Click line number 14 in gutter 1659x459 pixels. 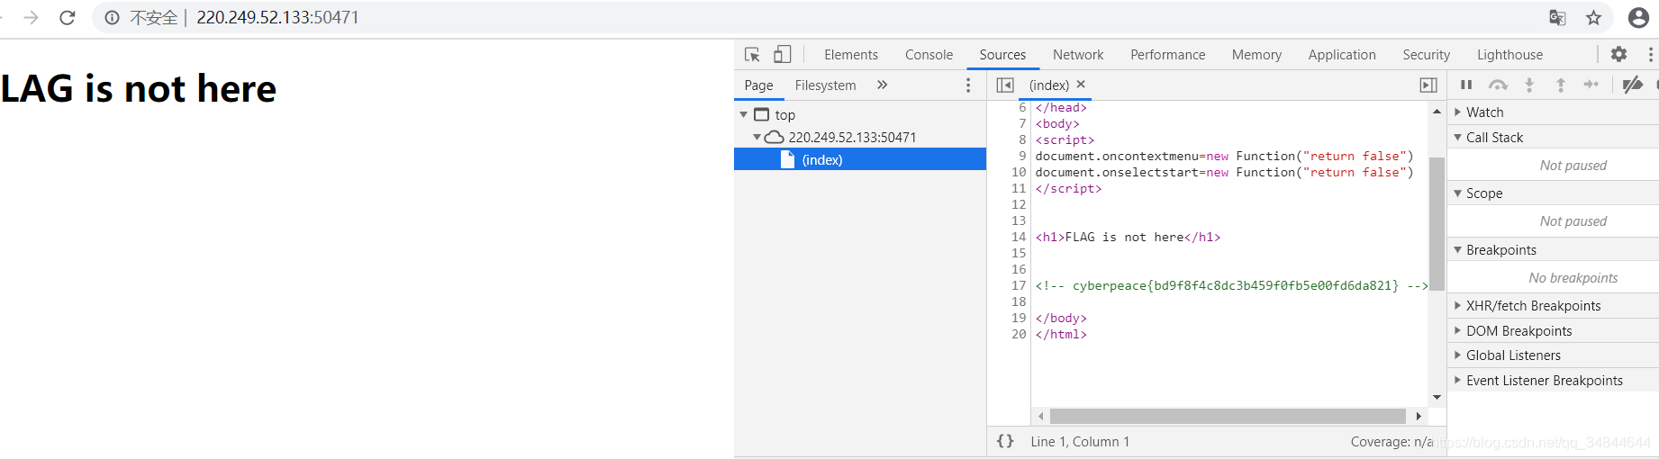point(1019,238)
